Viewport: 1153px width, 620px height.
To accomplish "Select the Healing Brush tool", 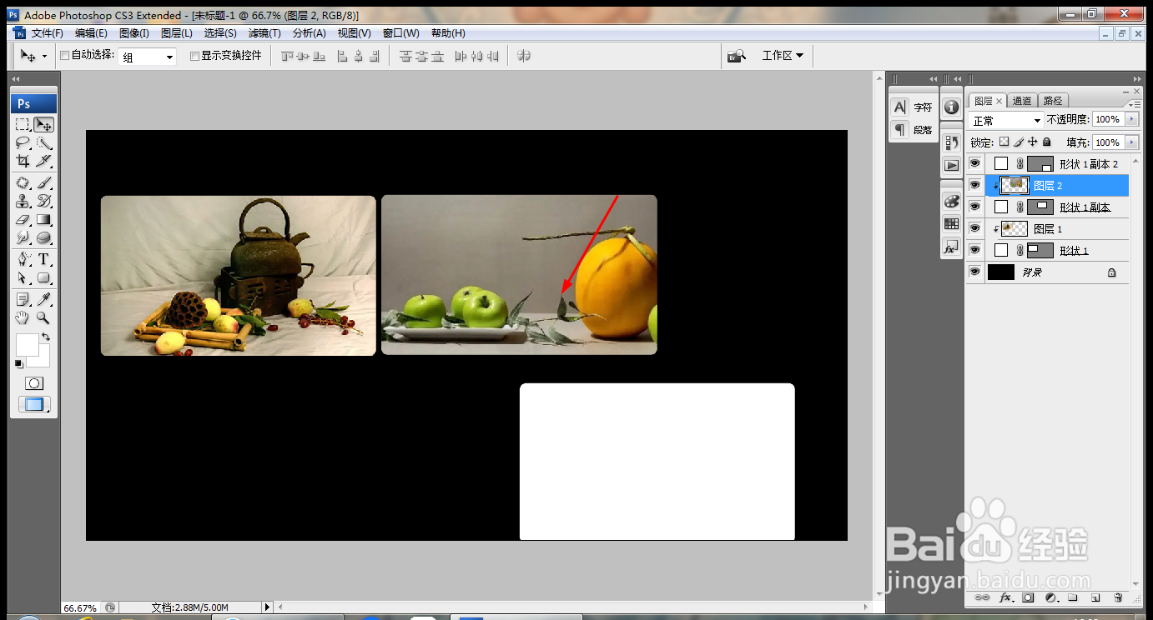I will (x=23, y=182).
